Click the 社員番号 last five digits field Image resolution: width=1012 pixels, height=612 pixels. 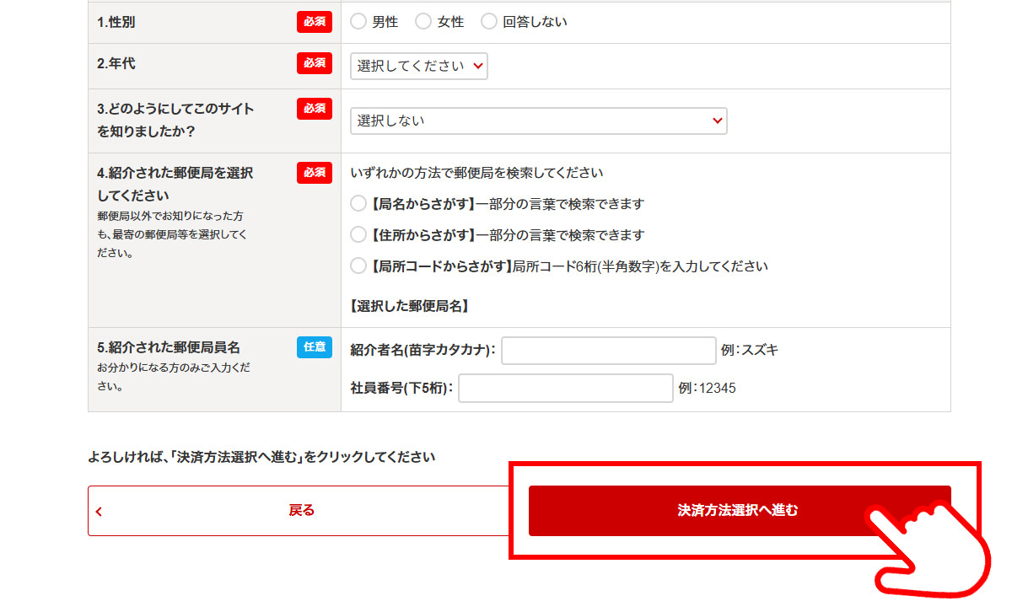click(x=566, y=388)
